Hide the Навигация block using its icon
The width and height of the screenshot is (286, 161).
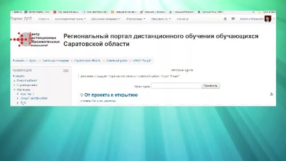(64, 71)
